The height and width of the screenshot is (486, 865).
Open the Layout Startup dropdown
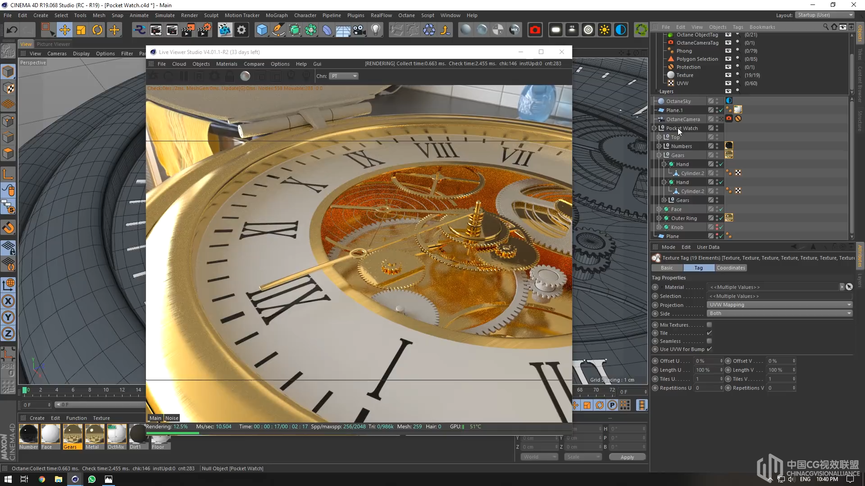[x=825, y=15]
